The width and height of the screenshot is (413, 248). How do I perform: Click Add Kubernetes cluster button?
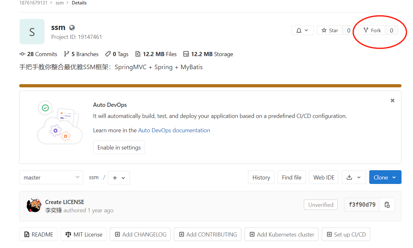click(x=282, y=234)
